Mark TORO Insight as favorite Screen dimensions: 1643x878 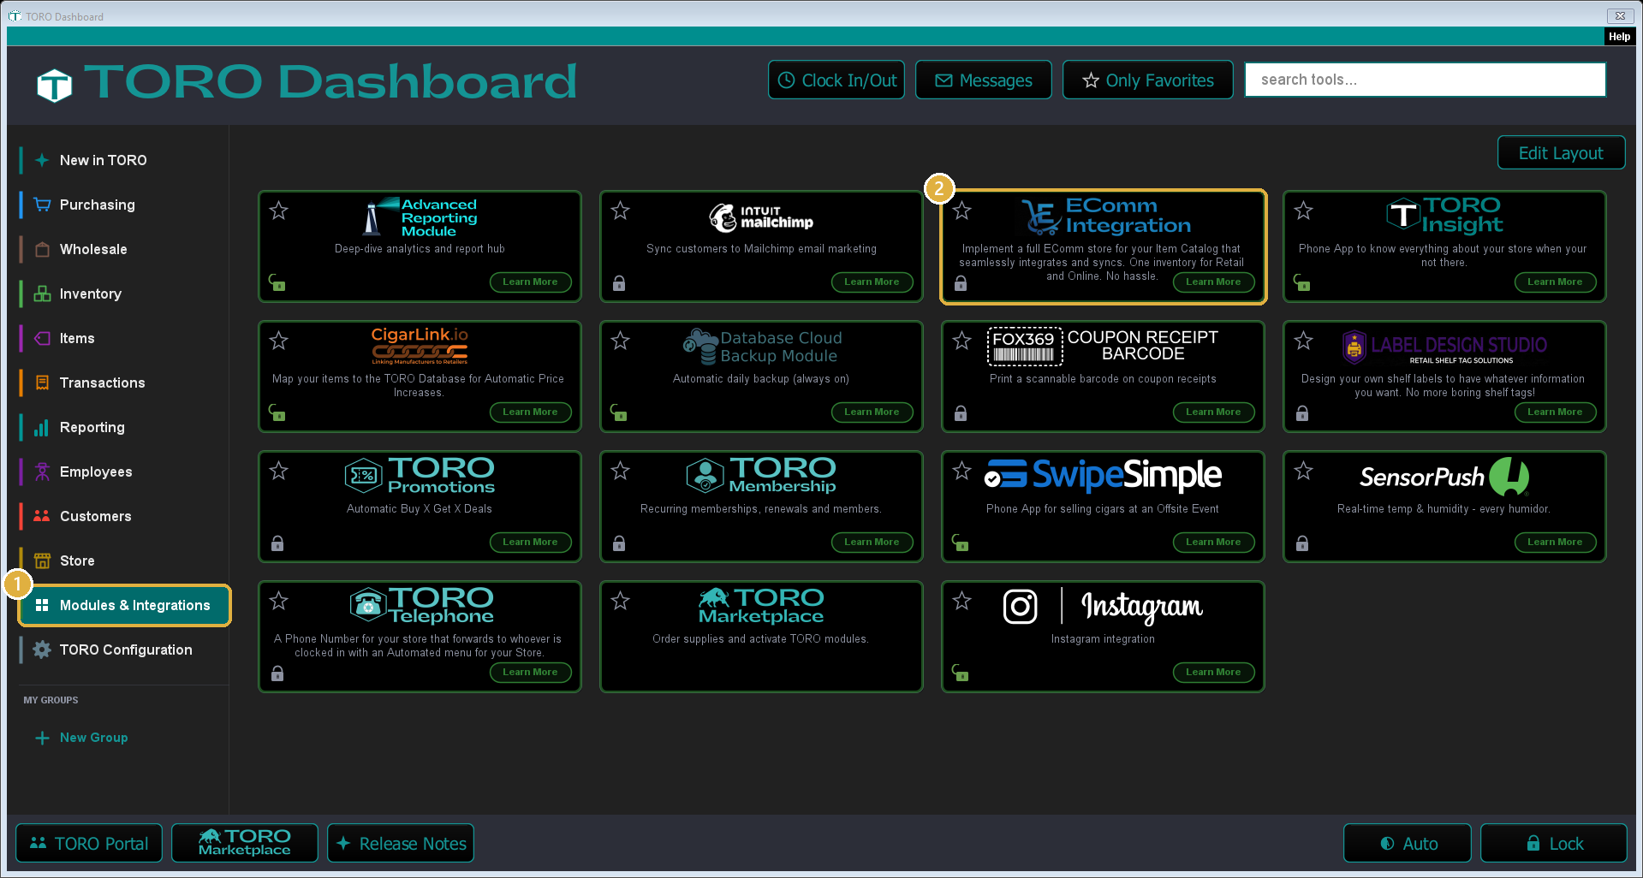[x=1304, y=211]
